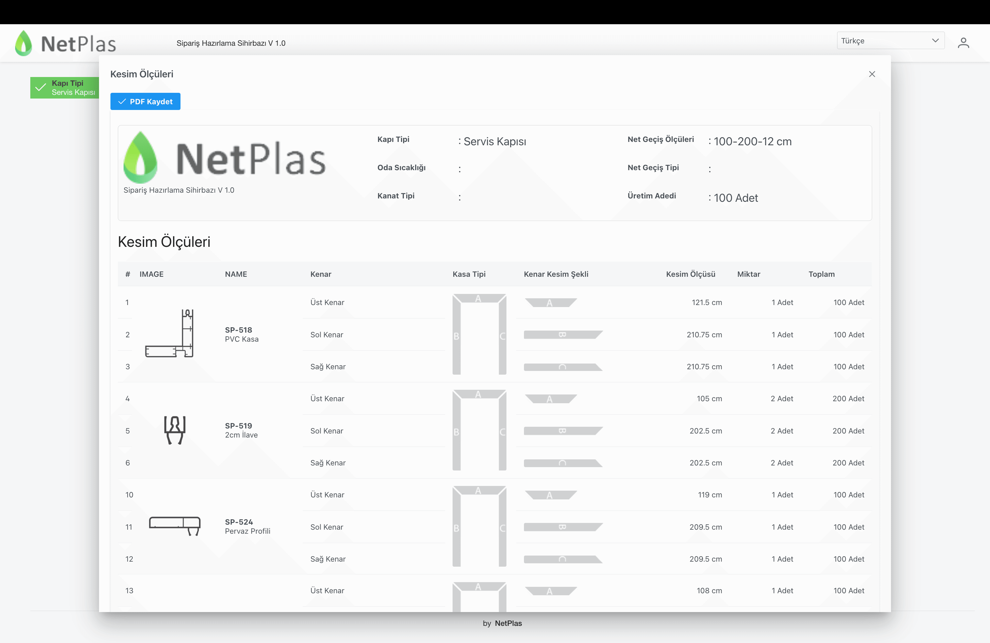
Task: Click the Kesim Ölçüsü column header
Action: (690, 274)
